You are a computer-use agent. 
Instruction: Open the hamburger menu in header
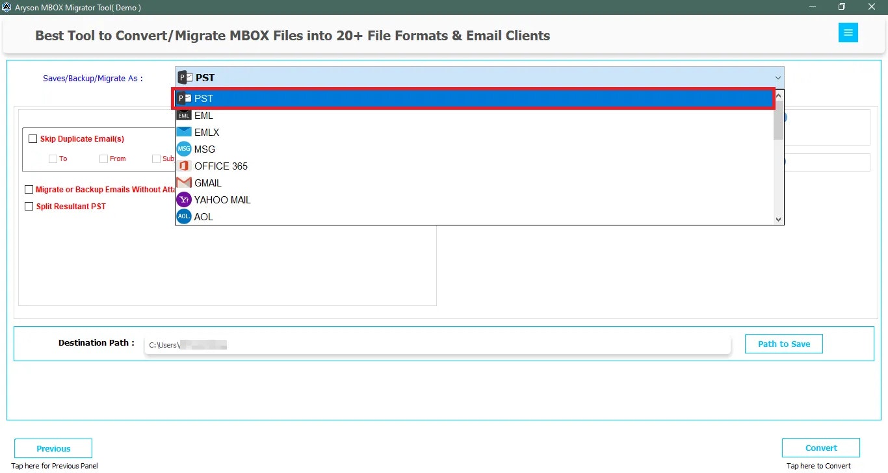coord(848,32)
